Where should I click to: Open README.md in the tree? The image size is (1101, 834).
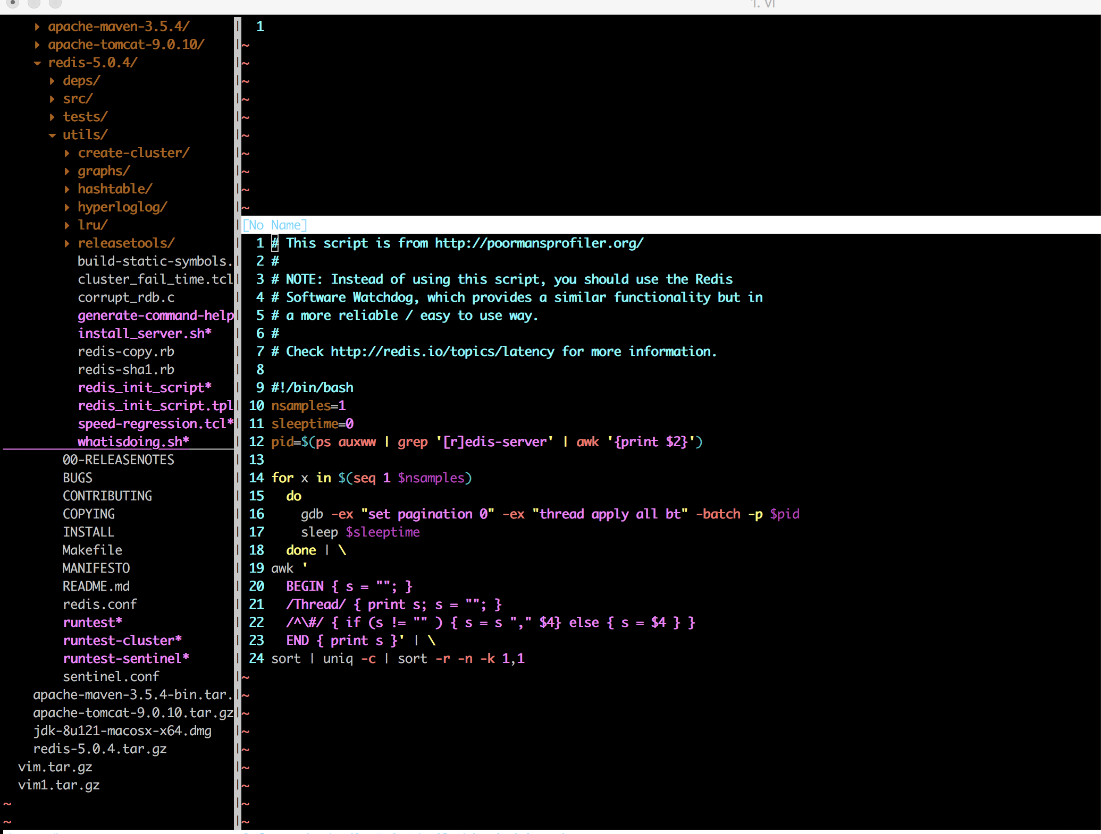click(96, 586)
